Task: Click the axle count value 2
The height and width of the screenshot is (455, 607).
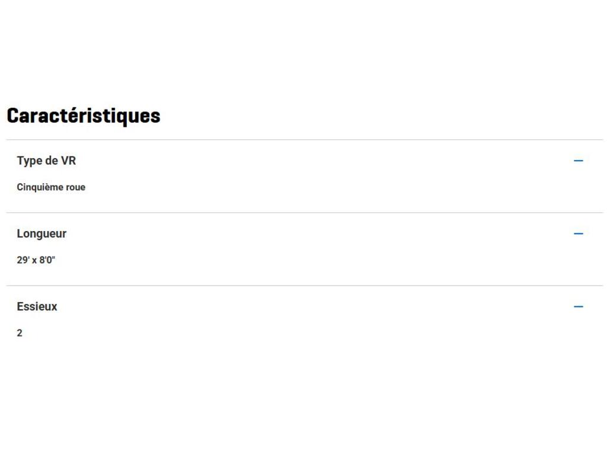Action: coord(20,333)
